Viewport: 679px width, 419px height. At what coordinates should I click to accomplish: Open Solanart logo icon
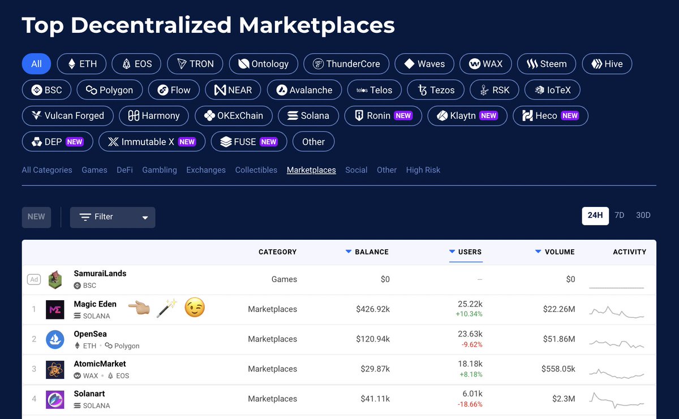(x=55, y=399)
